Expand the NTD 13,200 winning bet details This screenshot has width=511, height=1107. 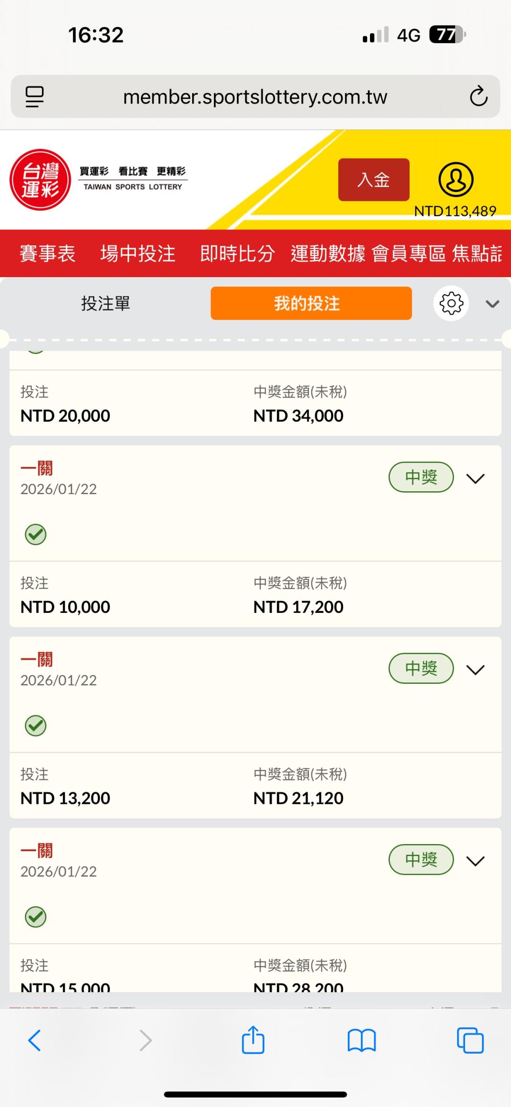(x=476, y=669)
